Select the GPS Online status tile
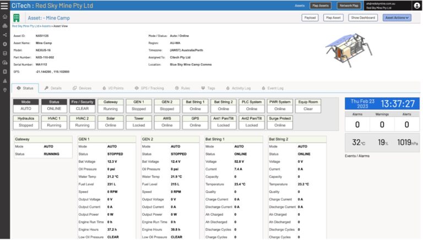The height and width of the screenshot is (240, 423). (195, 122)
